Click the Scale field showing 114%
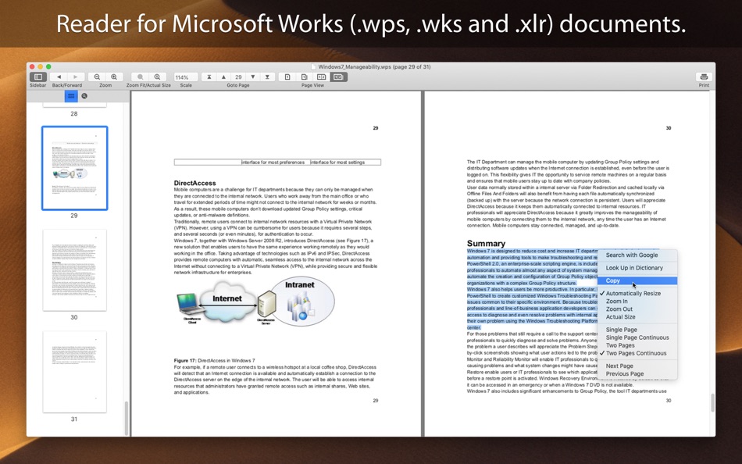The height and width of the screenshot is (464, 742). coord(186,77)
